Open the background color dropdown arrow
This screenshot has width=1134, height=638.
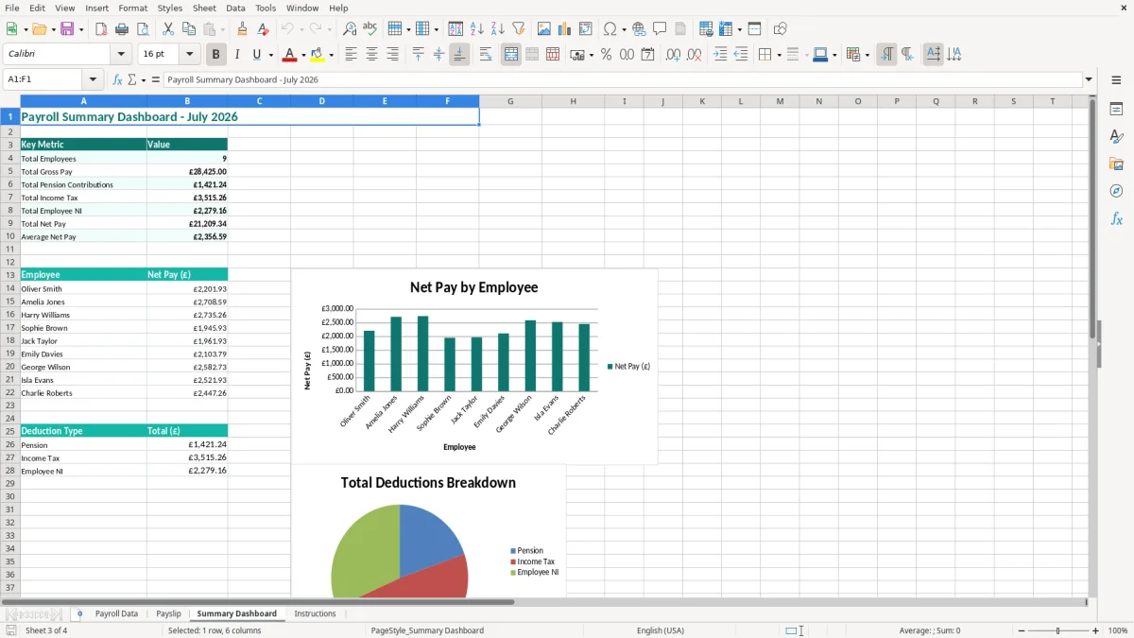coord(331,55)
